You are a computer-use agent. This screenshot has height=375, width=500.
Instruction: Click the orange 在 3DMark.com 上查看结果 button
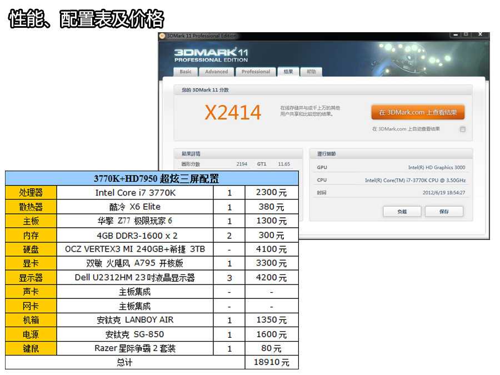pyautogui.click(x=418, y=112)
